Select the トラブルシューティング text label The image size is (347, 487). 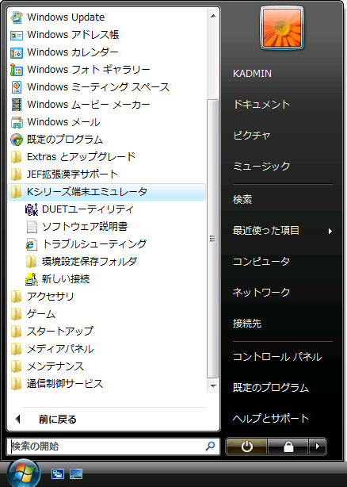click(x=94, y=244)
